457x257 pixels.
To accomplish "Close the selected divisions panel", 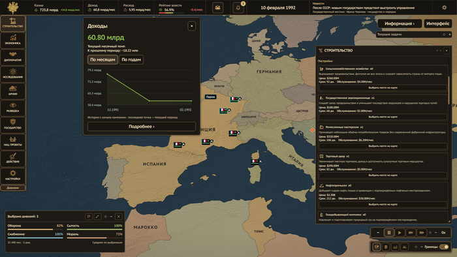I will (x=118, y=217).
